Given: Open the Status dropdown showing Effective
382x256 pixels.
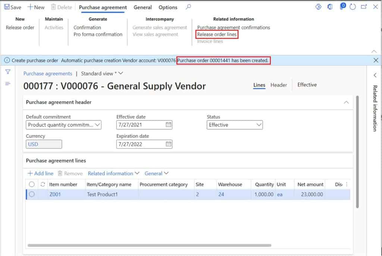Looking at the screenshot, I should pyautogui.click(x=258, y=125).
